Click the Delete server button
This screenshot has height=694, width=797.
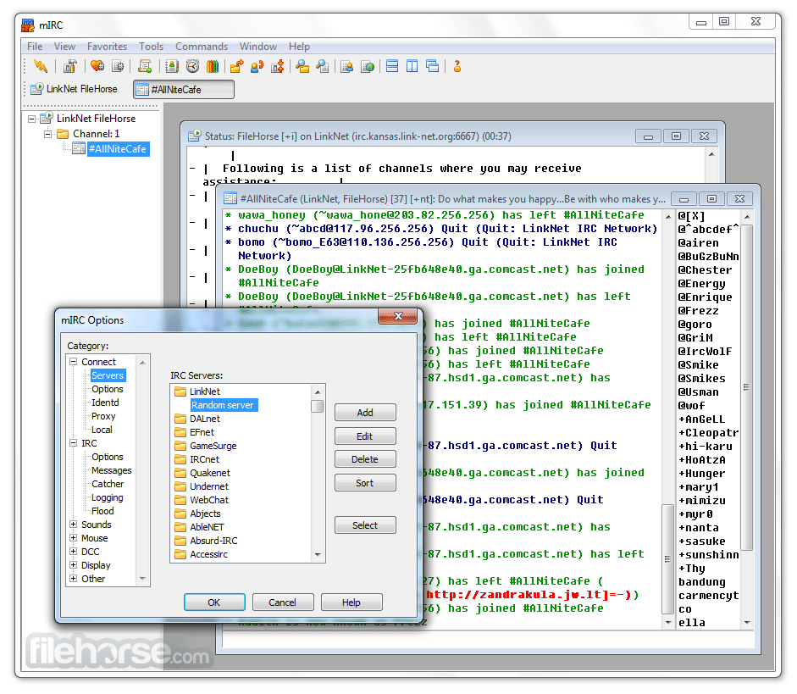click(x=365, y=459)
